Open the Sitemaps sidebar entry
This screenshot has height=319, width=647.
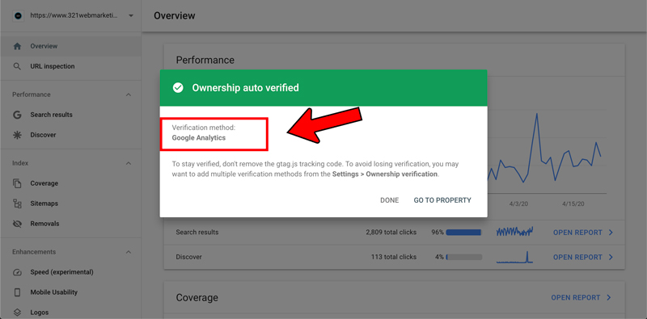(x=70, y=204)
